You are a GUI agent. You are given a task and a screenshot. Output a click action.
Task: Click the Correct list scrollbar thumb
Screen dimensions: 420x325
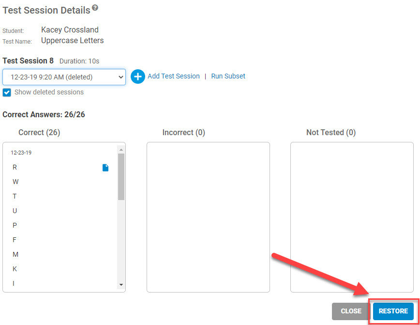coord(121,176)
